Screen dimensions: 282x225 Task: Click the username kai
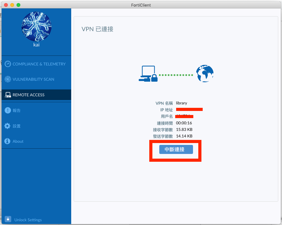click(x=36, y=45)
